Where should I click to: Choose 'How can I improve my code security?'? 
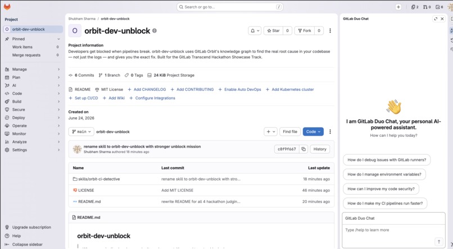point(380,189)
